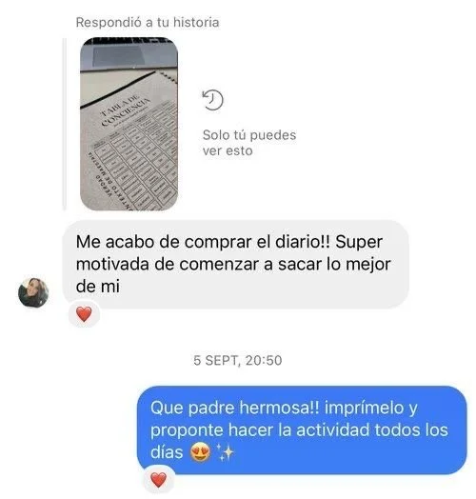Image resolution: width=476 pixels, height=499 pixels.
Task: Open the sender's profile picture avatar
Action: pos(33,292)
